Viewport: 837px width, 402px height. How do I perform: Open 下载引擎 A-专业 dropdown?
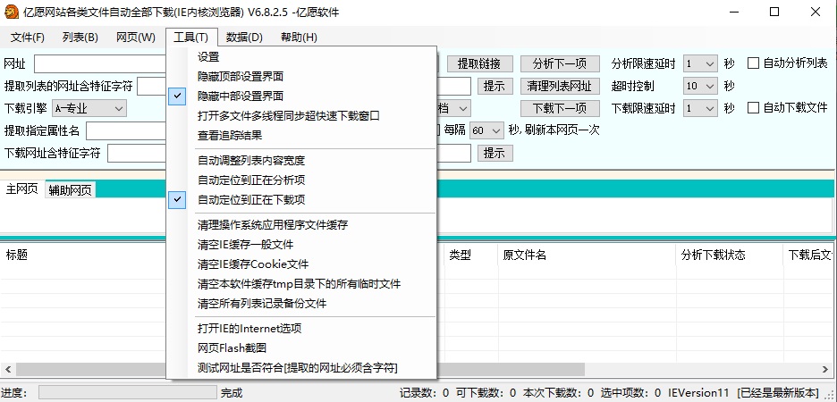89,109
